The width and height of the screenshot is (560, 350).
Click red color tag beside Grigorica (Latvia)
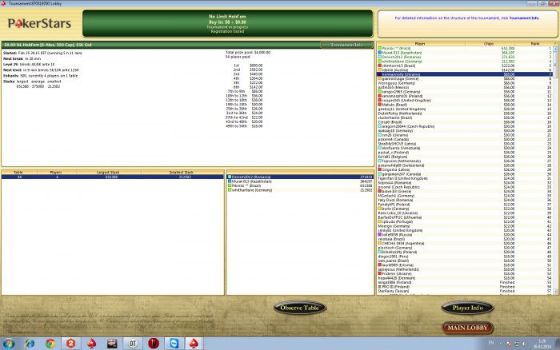(x=380, y=169)
